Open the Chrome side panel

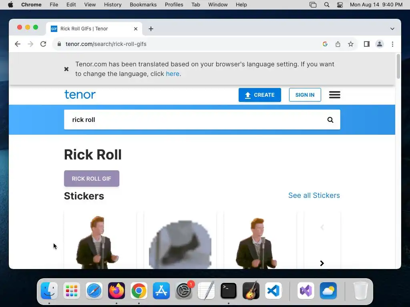[x=367, y=44]
